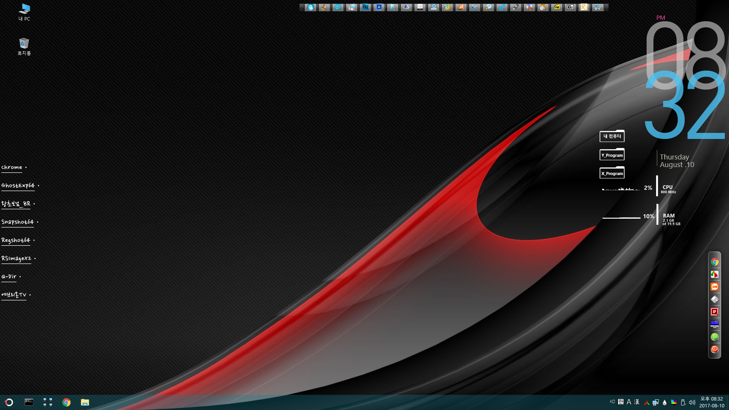The image size is (729, 410).
Task: Click the volume speaker tray icon
Action: tap(692, 402)
